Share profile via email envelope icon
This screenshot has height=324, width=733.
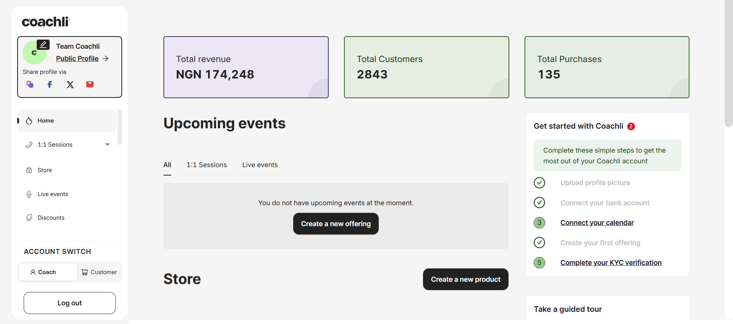coord(90,84)
